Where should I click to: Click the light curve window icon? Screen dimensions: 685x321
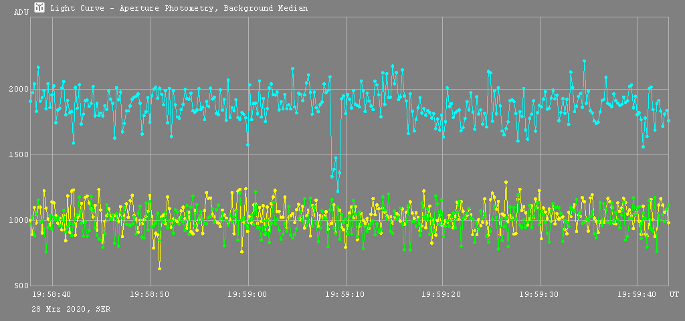(x=39, y=7)
